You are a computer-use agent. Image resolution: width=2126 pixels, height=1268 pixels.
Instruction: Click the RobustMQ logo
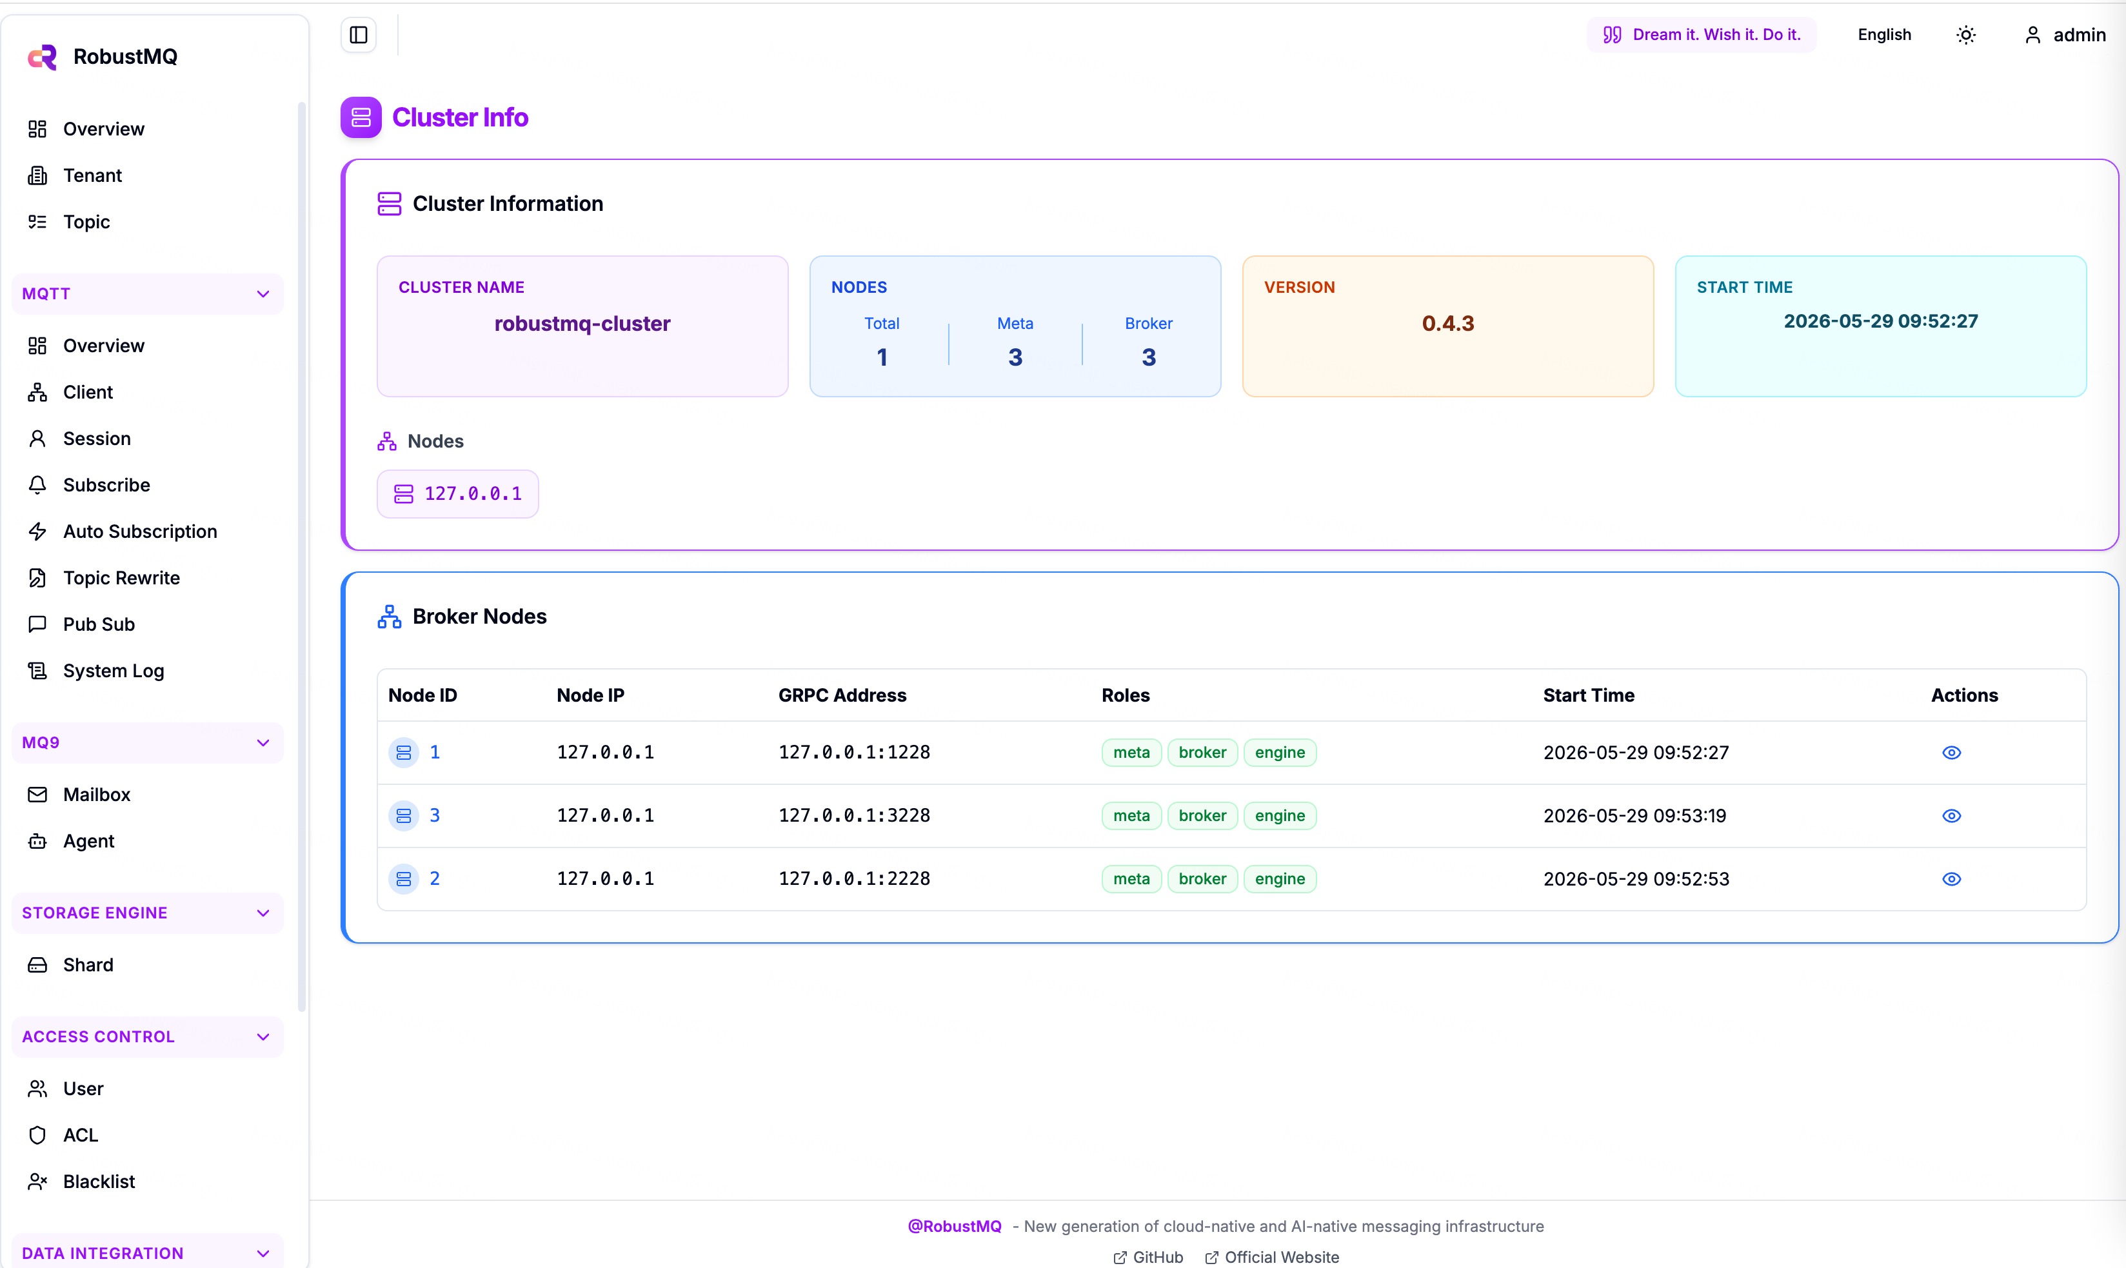coord(42,56)
